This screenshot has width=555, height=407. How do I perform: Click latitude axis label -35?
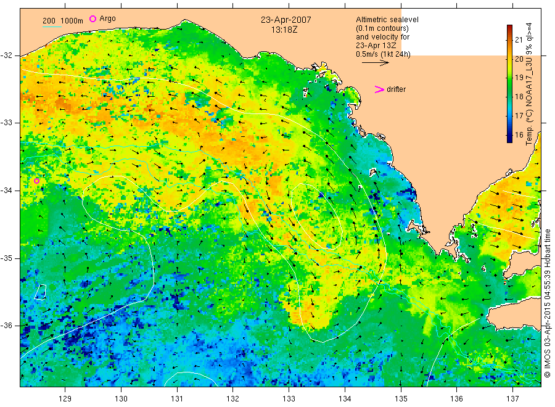pyautogui.click(x=6, y=258)
